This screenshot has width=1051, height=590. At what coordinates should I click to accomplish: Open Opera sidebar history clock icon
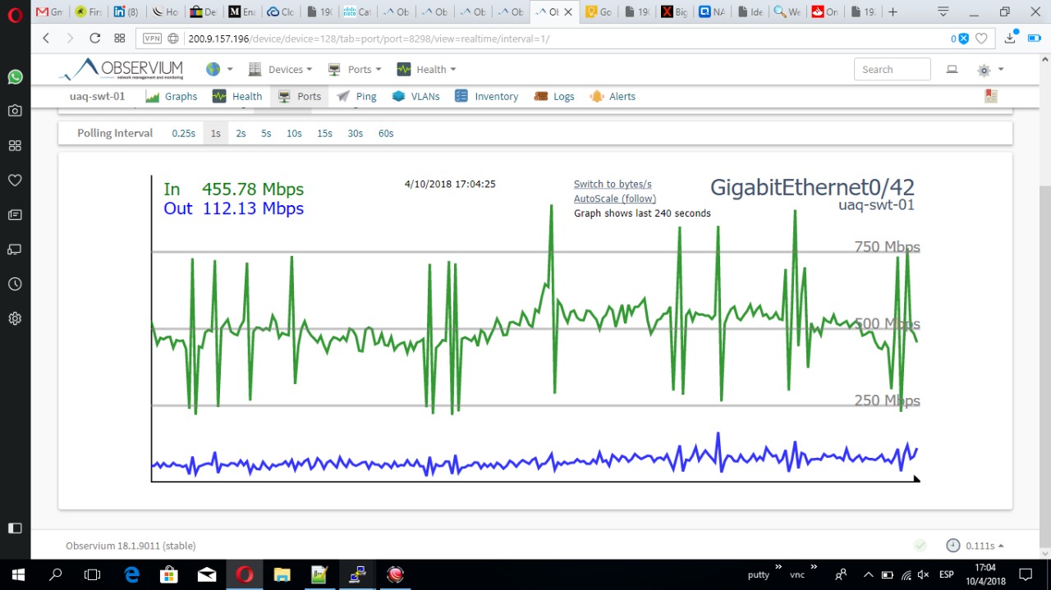(15, 284)
